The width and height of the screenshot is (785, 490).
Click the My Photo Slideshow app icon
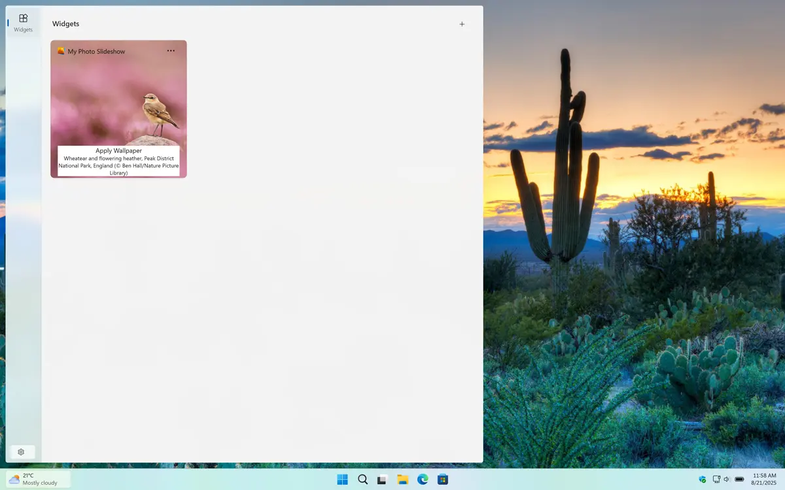61,51
